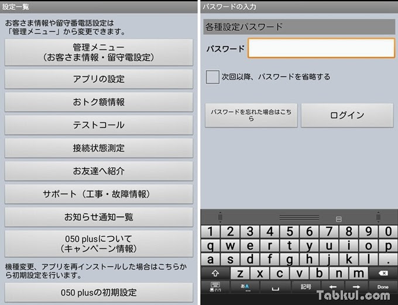Open サポート（工事・故障情報） item
Image resolution: width=398 pixels, height=305 pixels.
(99, 195)
